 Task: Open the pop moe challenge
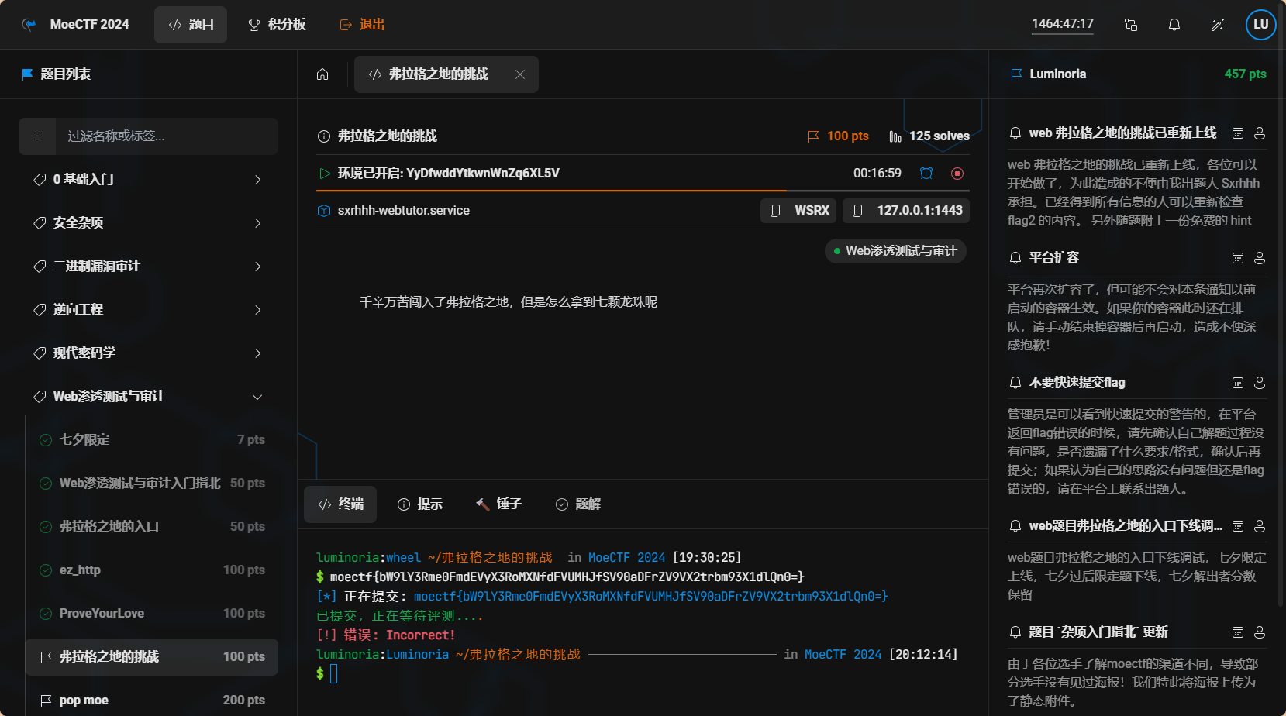click(x=151, y=700)
